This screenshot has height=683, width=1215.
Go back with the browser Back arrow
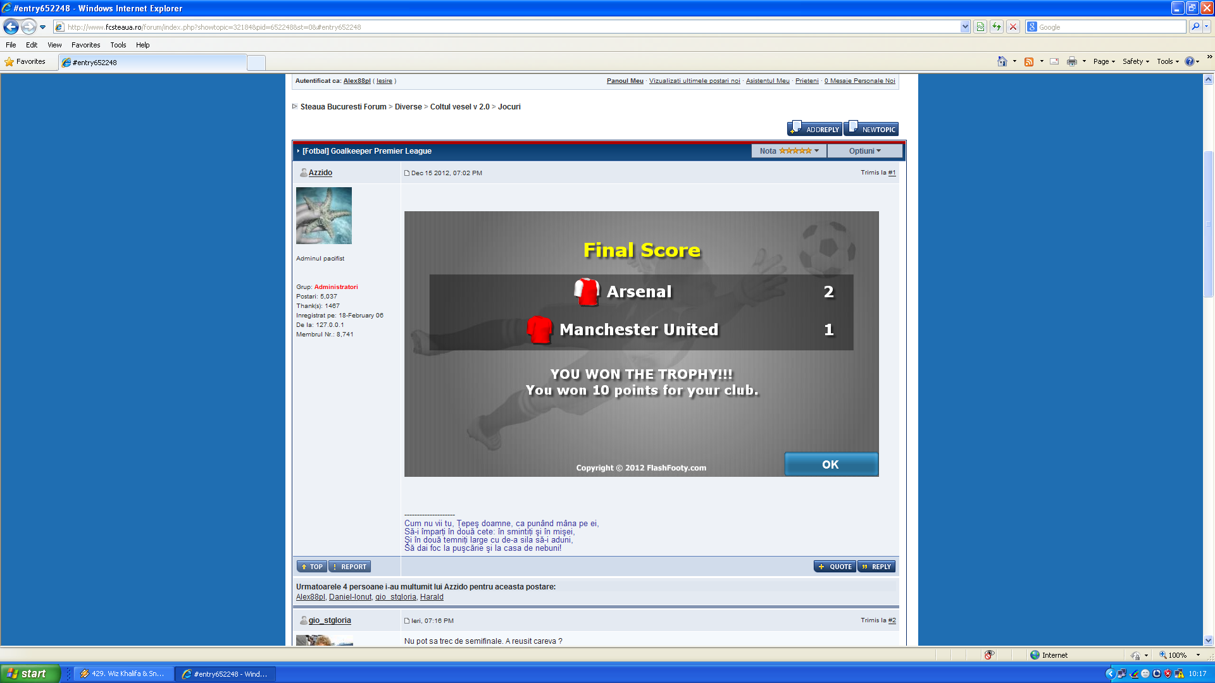click(x=11, y=27)
